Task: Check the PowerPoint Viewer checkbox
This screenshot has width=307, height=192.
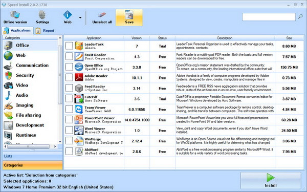Action: [69, 120]
